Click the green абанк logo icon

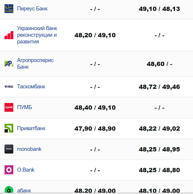tap(9, 190)
